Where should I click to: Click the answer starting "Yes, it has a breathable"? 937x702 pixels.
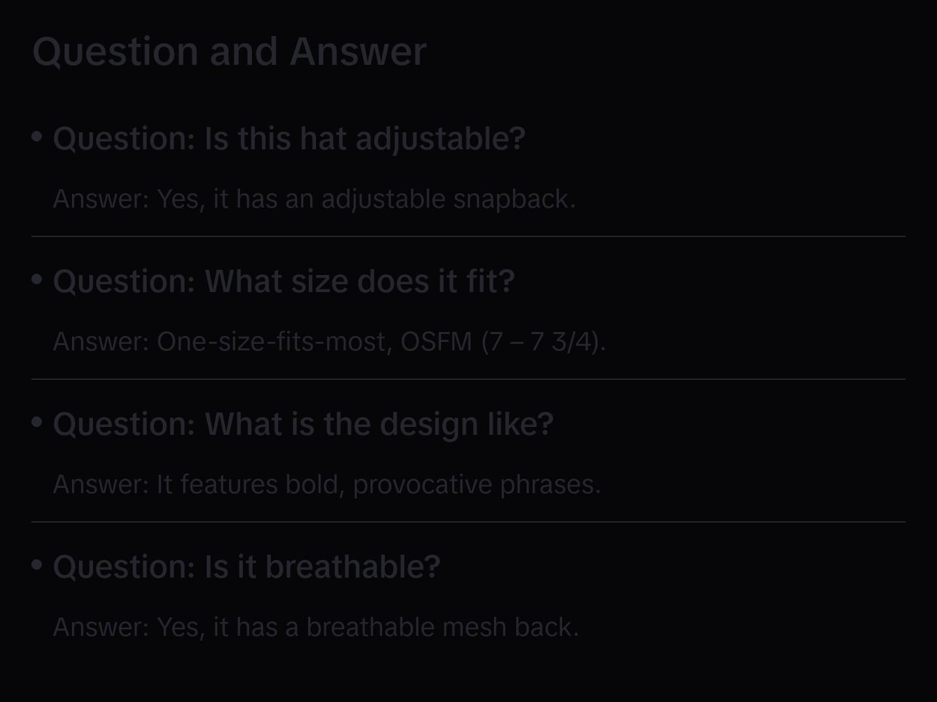[x=315, y=627]
